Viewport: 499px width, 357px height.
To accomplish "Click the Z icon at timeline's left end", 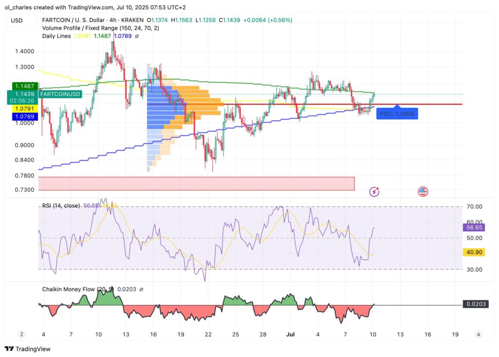I will coord(21,335).
